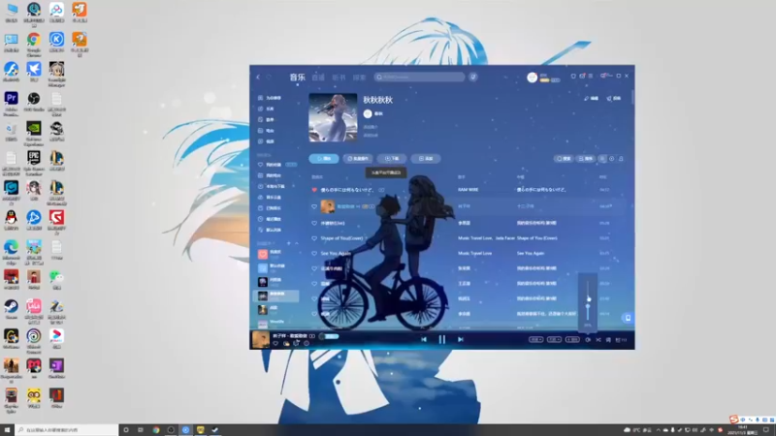Click the bell icon in playlist toolbar
Viewport: 776px width, 436px height.
click(x=621, y=159)
